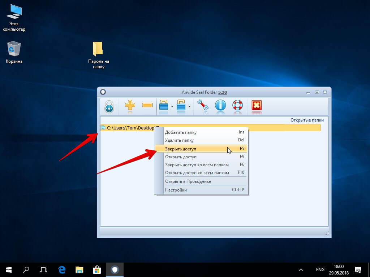Viewport: 370px width, 277px height.
Task: Open settings via the wrench icon
Action: coord(203,105)
